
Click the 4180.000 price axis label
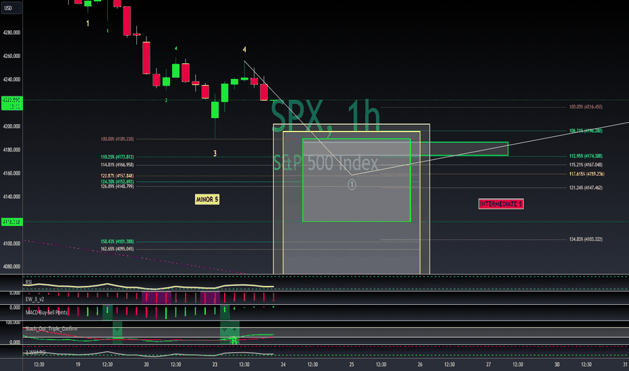click(x=11, y=150)
